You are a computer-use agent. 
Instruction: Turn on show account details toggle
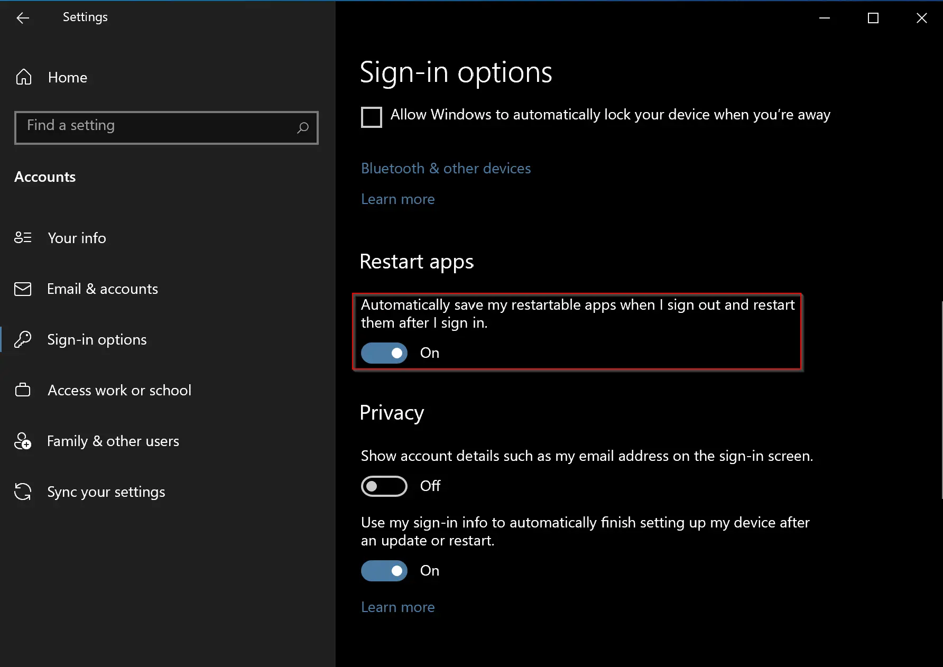384,486
